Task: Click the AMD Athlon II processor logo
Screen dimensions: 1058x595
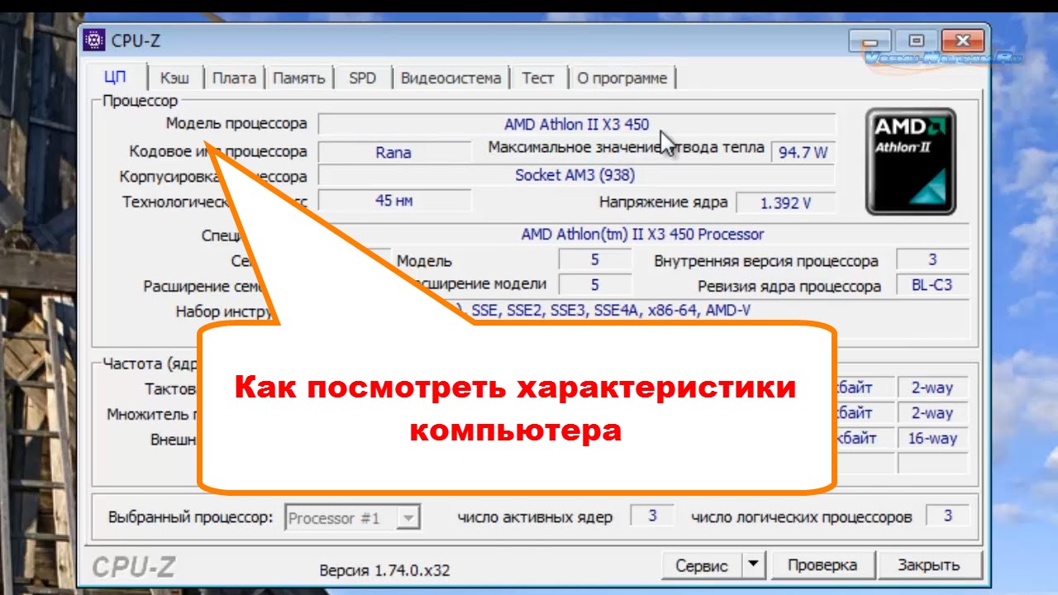Action: click(911, 162)
